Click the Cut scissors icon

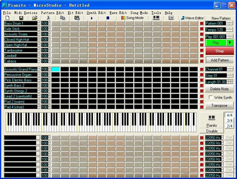point(48,18)
